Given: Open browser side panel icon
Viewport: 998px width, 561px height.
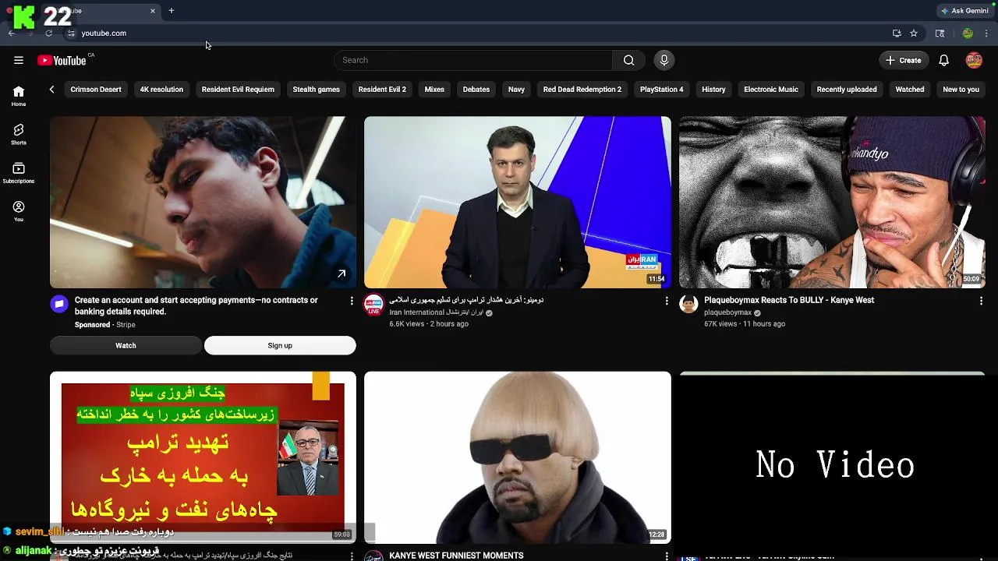Looking at the screenshot, I should [x=940, y=34].
